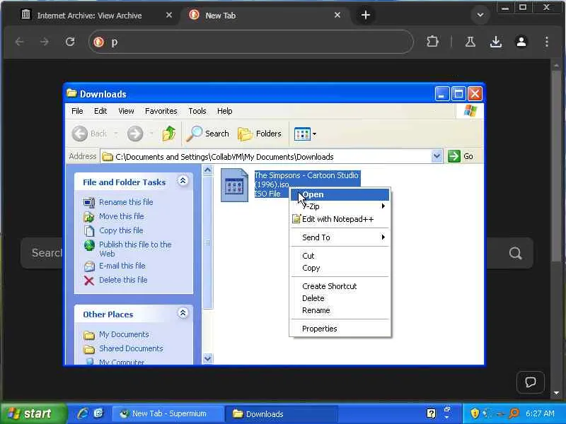Choose Rename from the context menu
This screenshot has height=424, width=566.
340,310
